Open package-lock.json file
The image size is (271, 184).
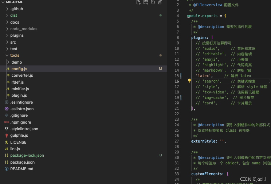27,156
